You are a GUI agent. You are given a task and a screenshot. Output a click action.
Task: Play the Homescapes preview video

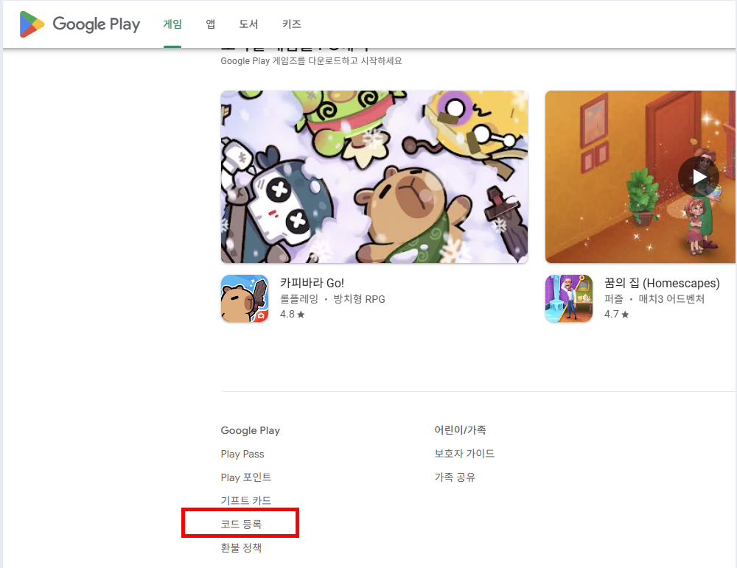699,177
